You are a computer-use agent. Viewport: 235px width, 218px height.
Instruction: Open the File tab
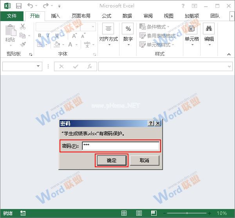pyautogui.click(x=12, y=16)
